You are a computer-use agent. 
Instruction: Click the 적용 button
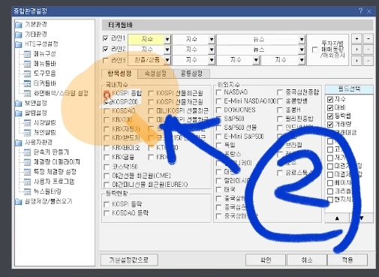pyautogui.click(x=347, y=260)
